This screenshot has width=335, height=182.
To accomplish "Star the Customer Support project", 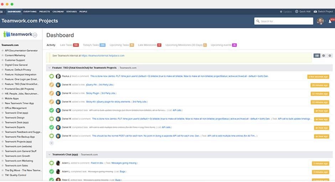I will click(2, 60).
